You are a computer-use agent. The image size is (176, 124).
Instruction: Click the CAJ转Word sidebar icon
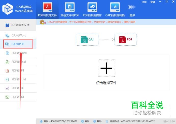point(7,36)
